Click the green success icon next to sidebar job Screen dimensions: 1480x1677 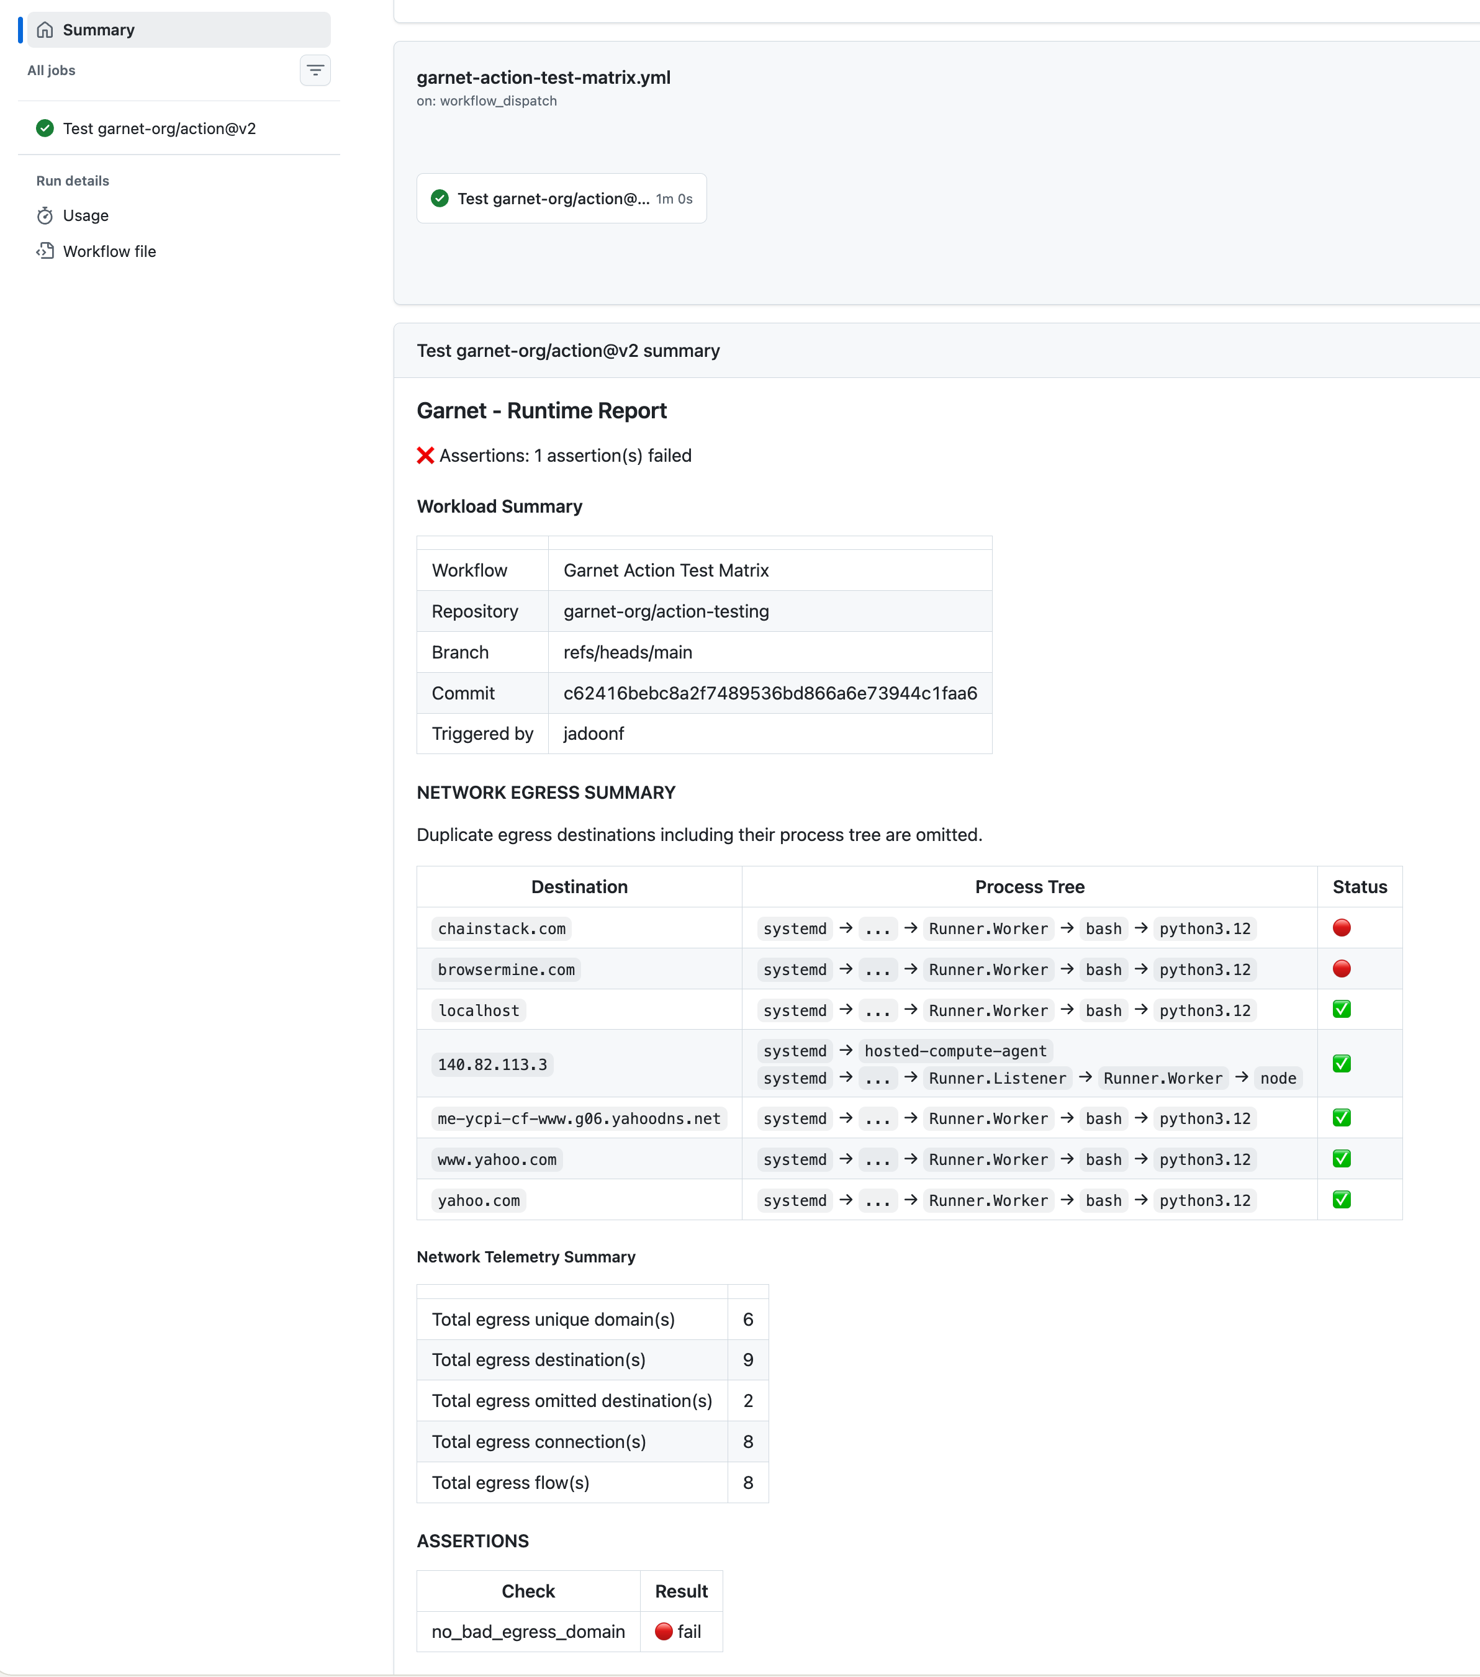point(46,129)
